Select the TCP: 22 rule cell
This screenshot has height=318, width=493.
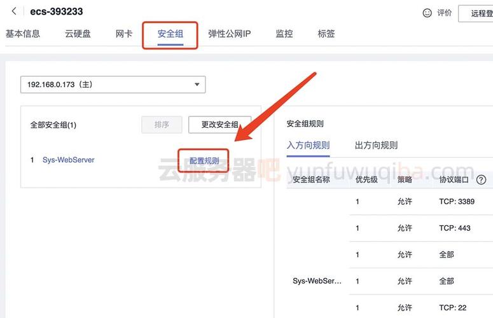tap(453, 308)
